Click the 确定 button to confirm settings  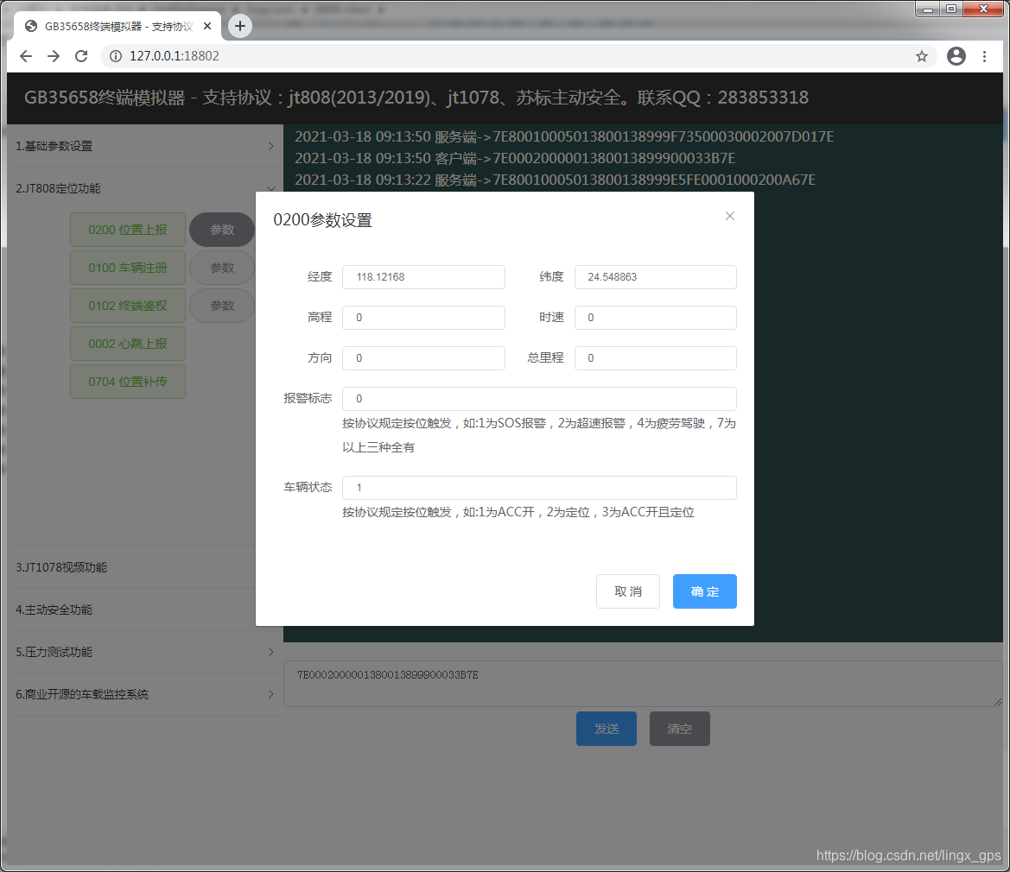click(x=704, y=591)
